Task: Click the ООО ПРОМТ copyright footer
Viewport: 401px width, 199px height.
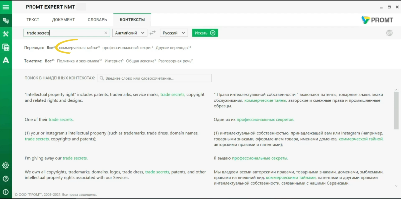Action: (56, 194)
